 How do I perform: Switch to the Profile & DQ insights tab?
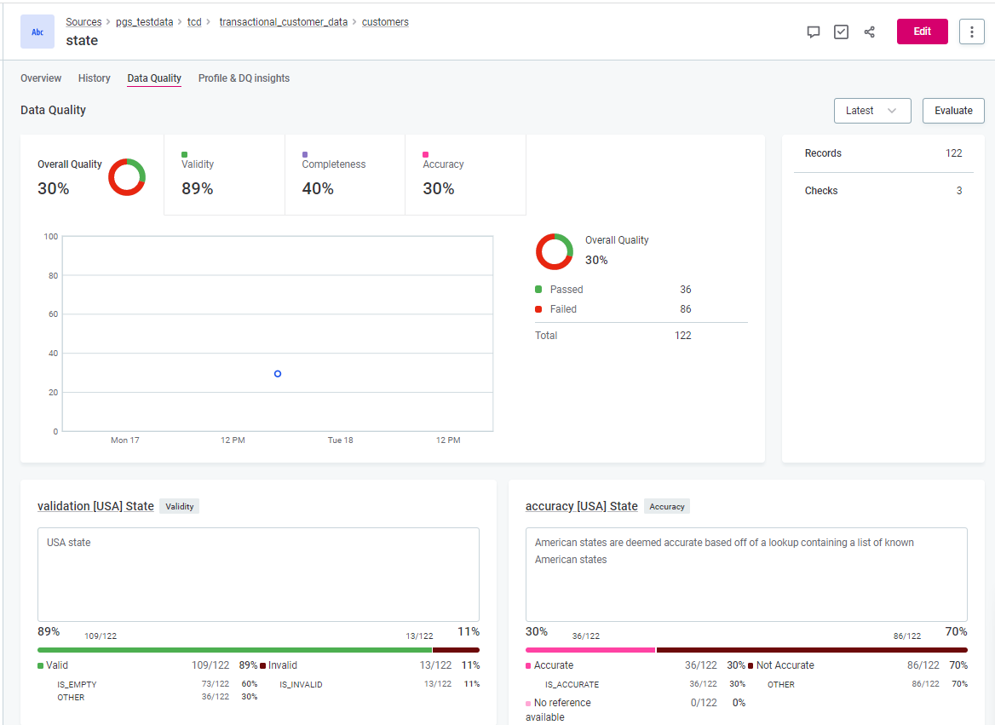click(244, 78)
